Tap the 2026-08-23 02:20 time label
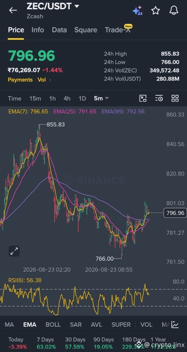The image size is (187, 352). click(x=47, y=270)
